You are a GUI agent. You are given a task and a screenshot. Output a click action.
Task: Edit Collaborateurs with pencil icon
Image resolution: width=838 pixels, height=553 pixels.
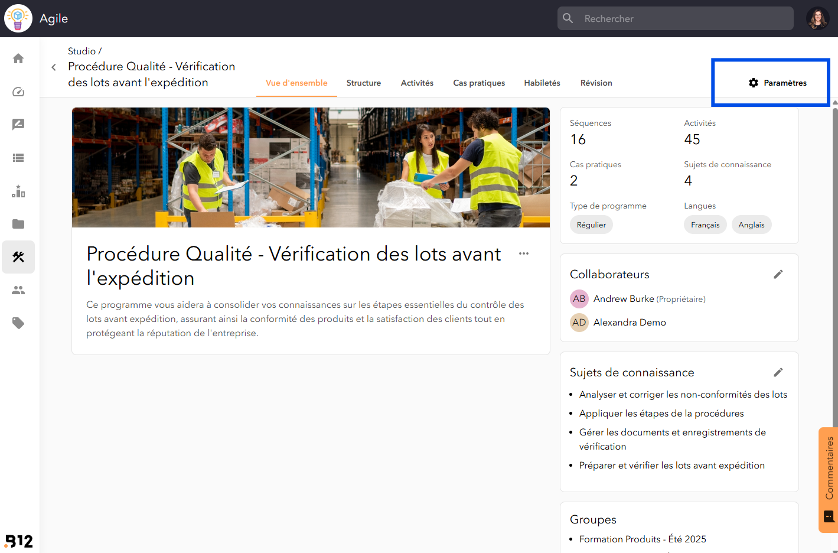(x=778, y=274)
